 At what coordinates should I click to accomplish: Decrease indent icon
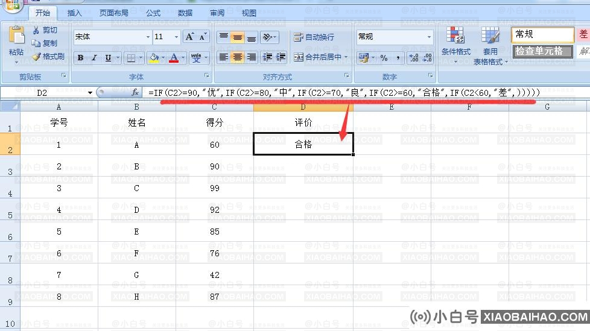[267, 57]
